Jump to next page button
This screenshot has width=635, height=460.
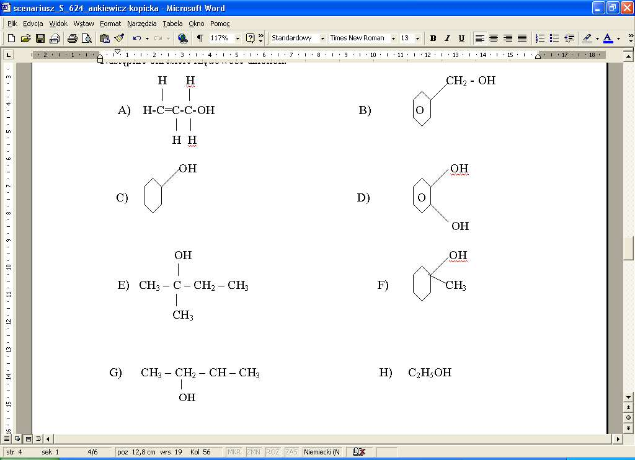click(x=628, y=428)
